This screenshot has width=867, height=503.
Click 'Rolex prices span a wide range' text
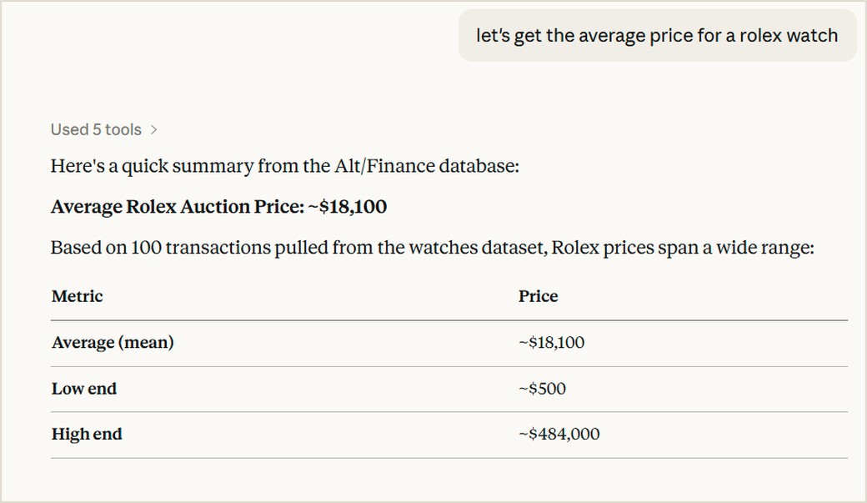(x=682, y=248)
